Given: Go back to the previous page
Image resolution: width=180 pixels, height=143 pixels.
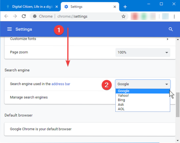Looking at the screenshot, I should (6, 16).
